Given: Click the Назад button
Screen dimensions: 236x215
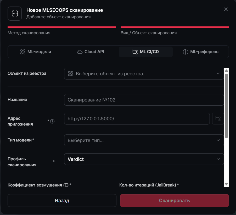Looking at the screenshot, I should [62, 200].
